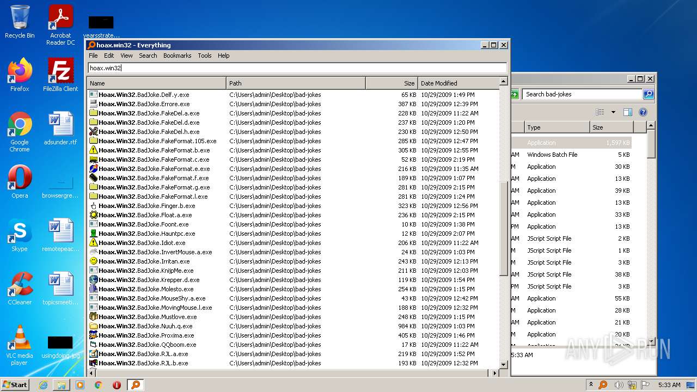Select adsunder.rtf document on desktop

click(60, 128)
